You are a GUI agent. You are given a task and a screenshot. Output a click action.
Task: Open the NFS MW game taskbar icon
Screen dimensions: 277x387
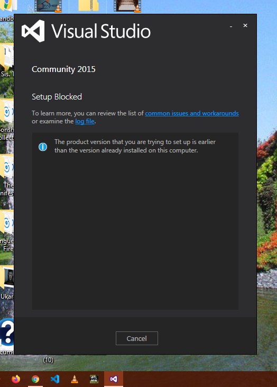(x=94, y=379)
